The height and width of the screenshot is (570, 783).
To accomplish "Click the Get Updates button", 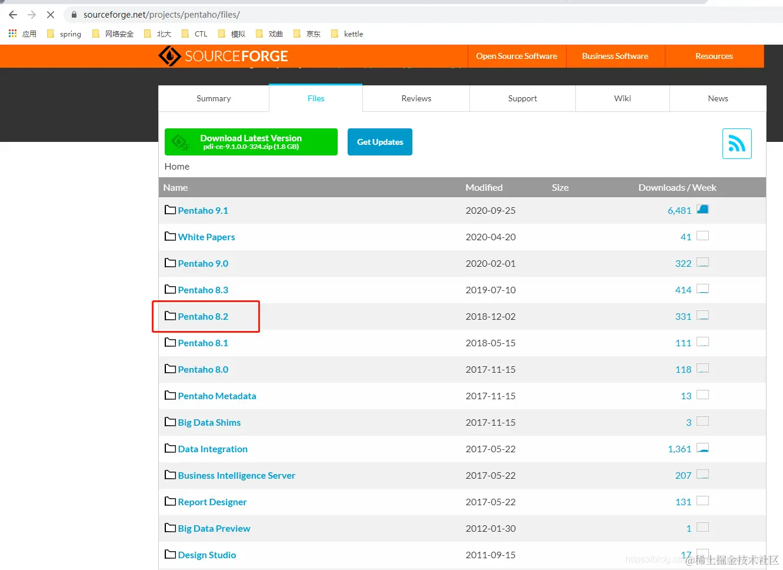I will [x=380, y=142].
